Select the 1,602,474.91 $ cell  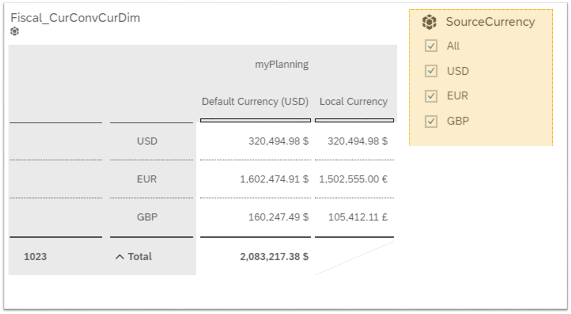pyautogui.click(x=274, y=179)
